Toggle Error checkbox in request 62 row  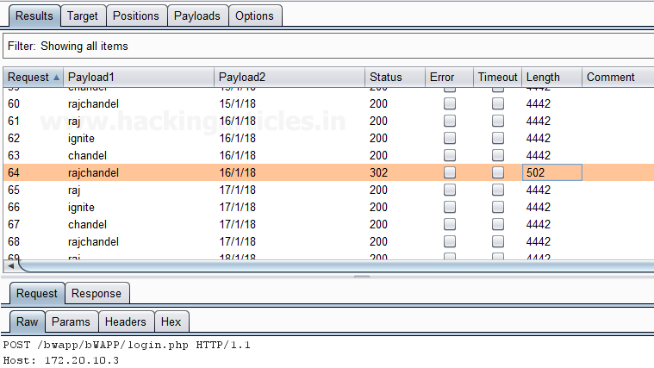(x=450, y=138)
